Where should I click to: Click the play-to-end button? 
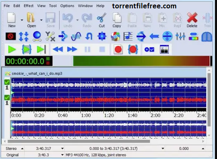click(41, 49)
